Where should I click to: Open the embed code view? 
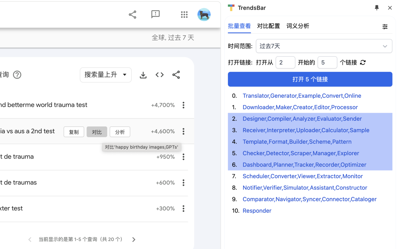tap(159, 75)
